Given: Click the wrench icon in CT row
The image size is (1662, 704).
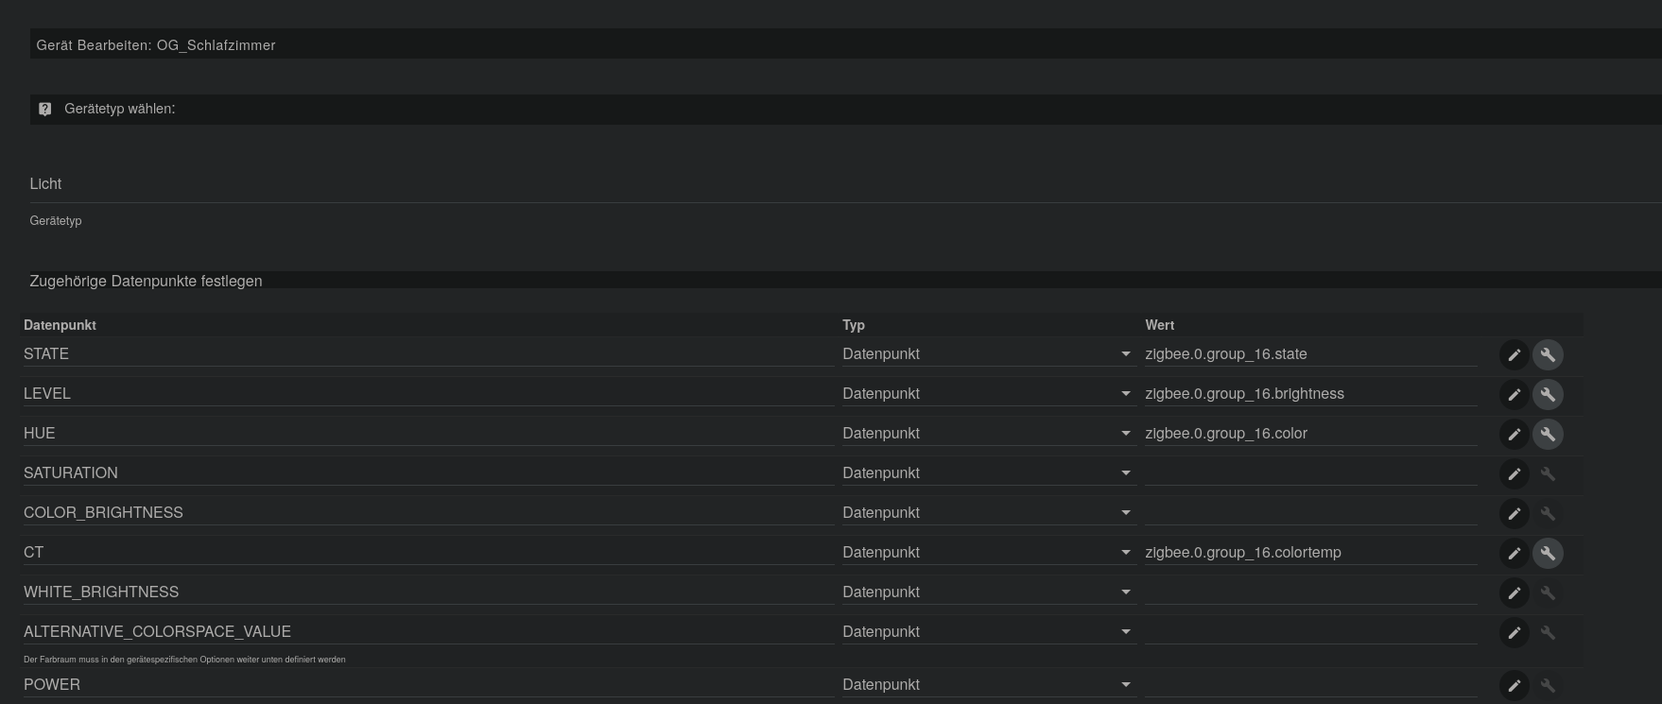Looking at the screenshot, I should (x=1548, y=553).
